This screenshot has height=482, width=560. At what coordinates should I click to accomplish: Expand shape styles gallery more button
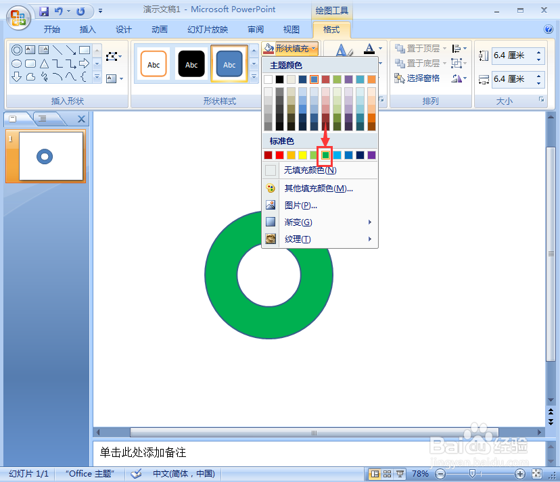[x=254, y=76]
